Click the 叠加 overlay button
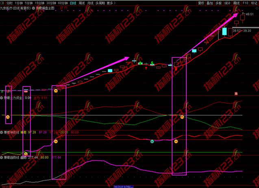259x188 pixels. point(210,3)
